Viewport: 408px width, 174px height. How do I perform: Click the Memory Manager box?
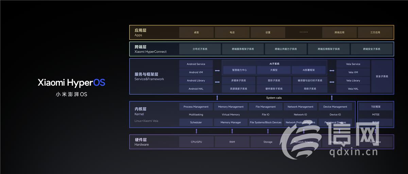coord(231,122)
